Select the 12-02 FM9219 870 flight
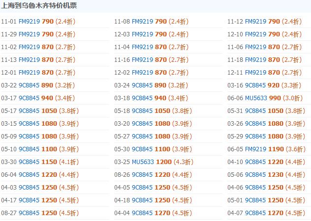The width and height of the screenshot is (311, 221). [x=152, y=73]
